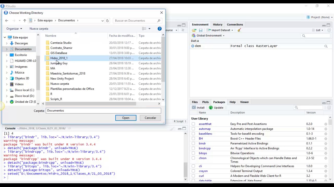Open the Plots tab
The width and height of the screenshot is (334, 187).
click(205, 102)
